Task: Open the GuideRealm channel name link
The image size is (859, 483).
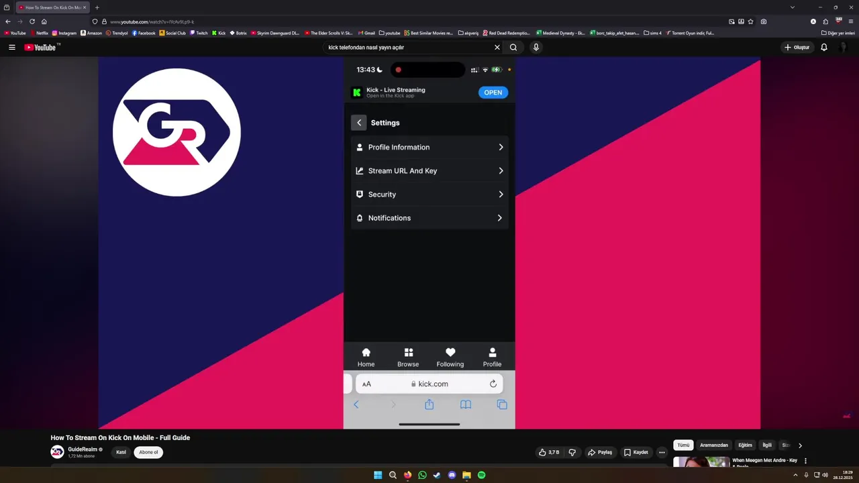Action: pyautogui.click(x=83, y=449)
